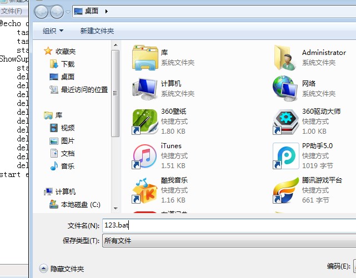Select the 酷我音乐 shortcut icon

click(145, 191)
